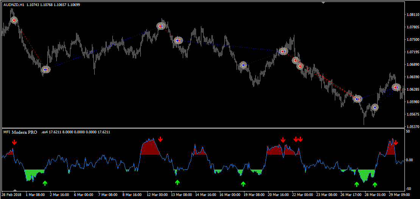Click the 1.05370 price scale label
Screen dimensions: 420x199
(413, 126)
